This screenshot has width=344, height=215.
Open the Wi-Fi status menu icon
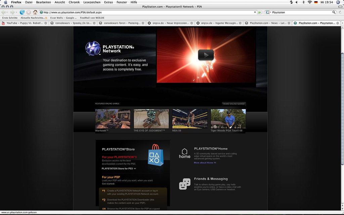coord(309,2)
